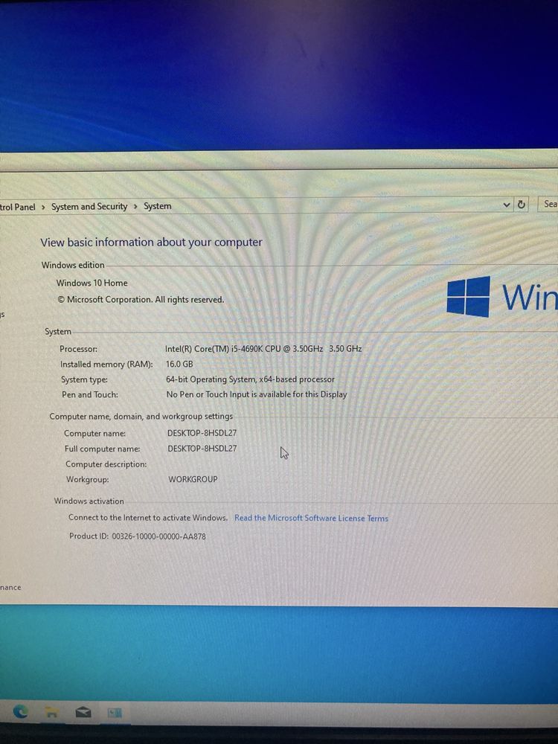
Task: Select the Control Panel taskbar icon
Action: point(115,712)
